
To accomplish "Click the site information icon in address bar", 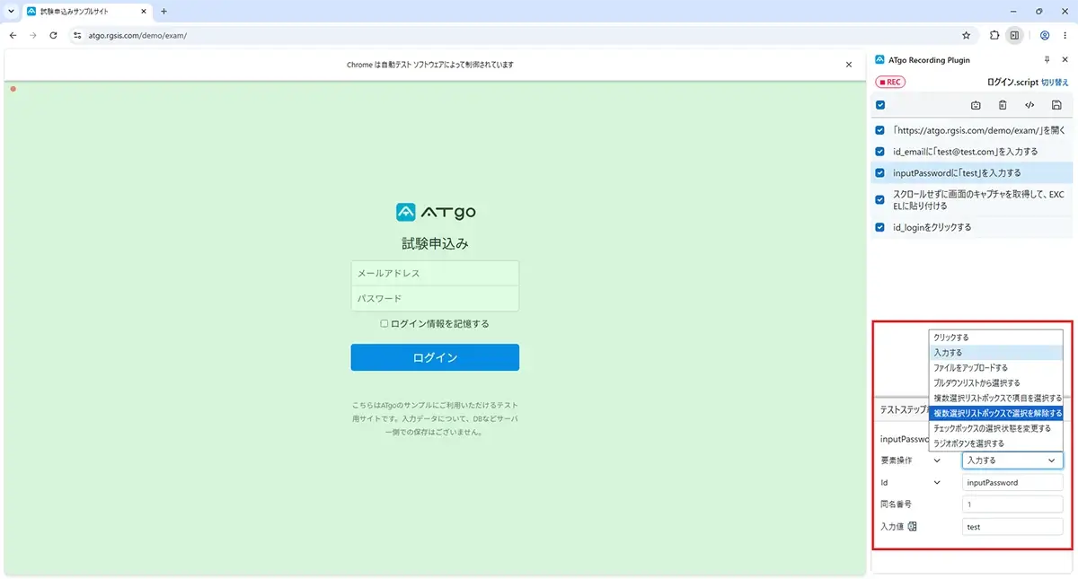I will 77,36.
